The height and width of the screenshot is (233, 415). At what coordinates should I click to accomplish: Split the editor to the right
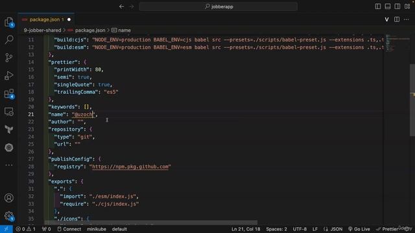point(397,19)
